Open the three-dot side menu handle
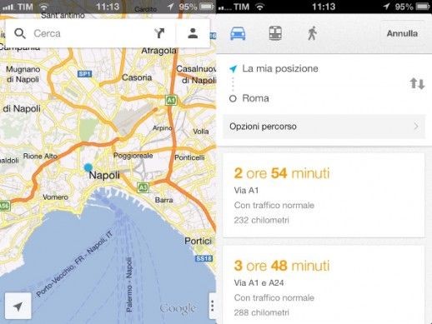 [213, 307]
